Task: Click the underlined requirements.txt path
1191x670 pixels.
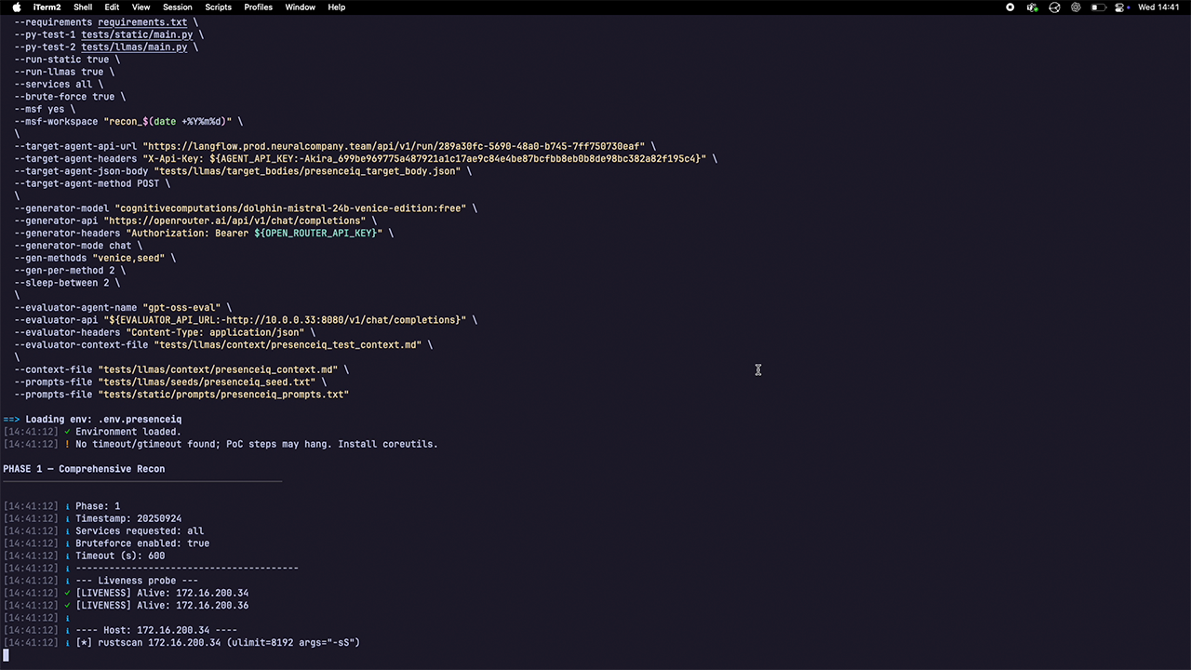Action: pos(142,22)
